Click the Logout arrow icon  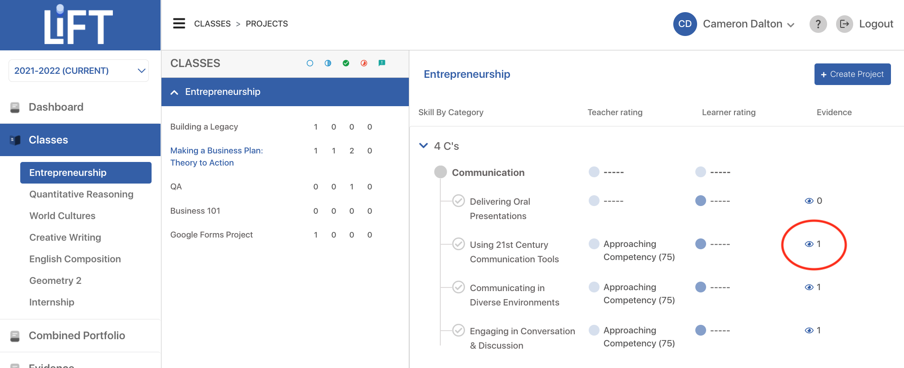845,24
